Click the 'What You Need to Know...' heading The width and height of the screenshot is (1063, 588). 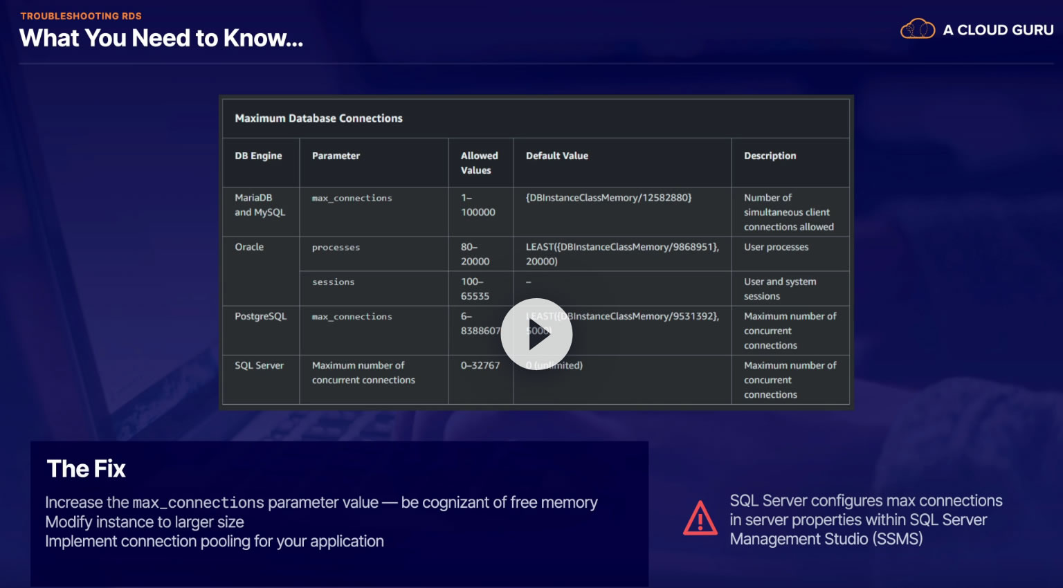pyautogui.click(x=161, y=38)
